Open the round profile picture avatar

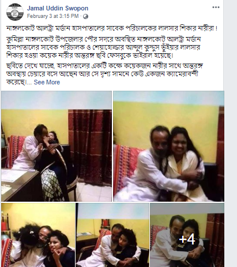(15, 12)
